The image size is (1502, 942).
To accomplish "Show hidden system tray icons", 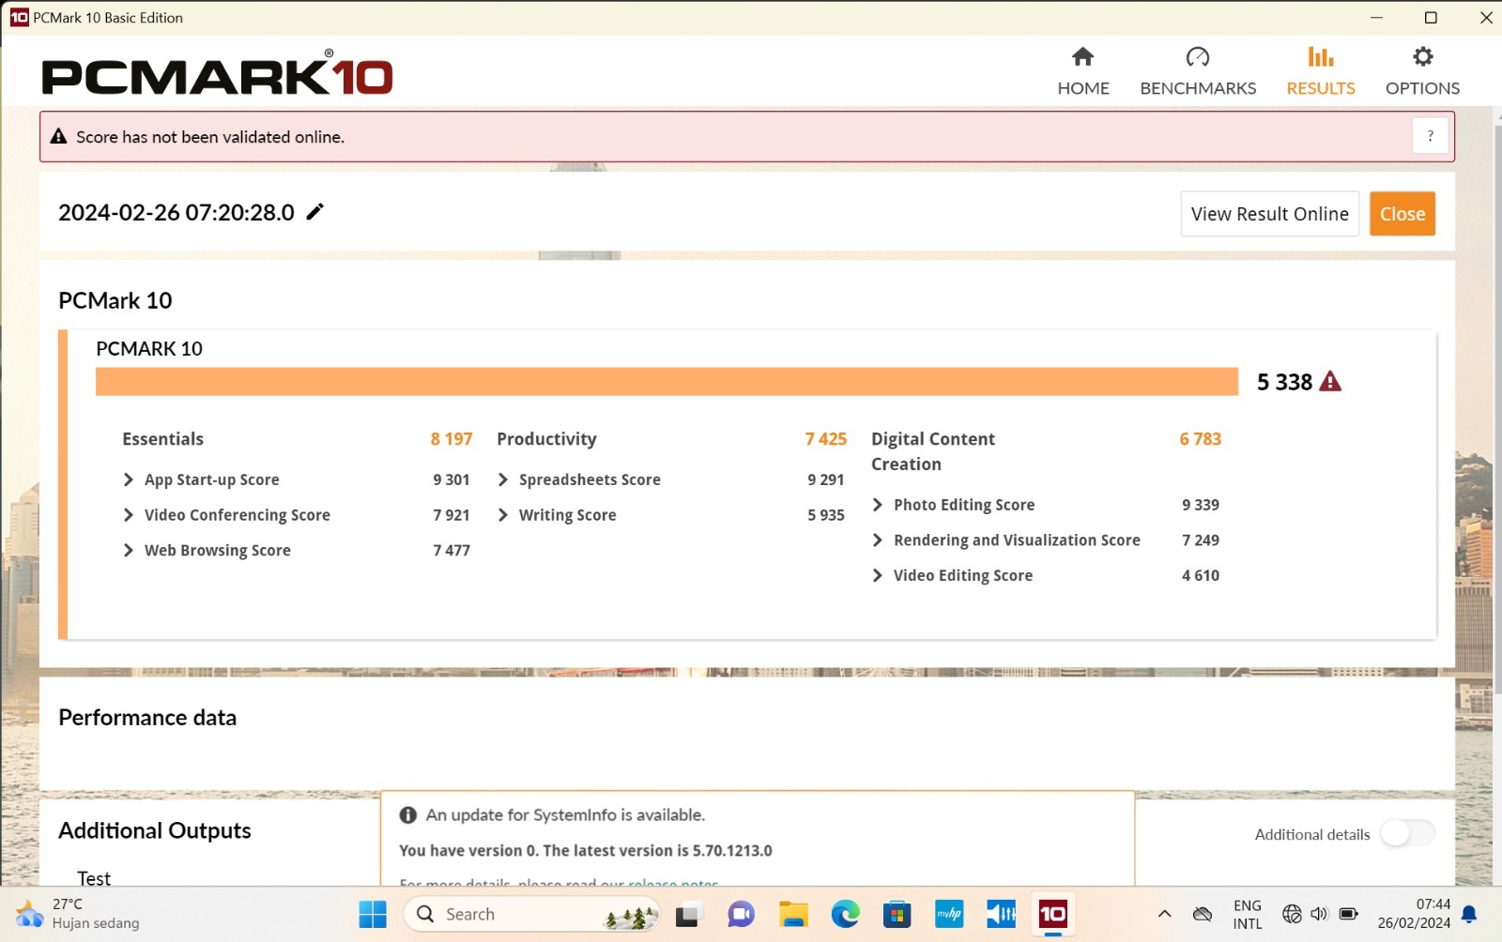I will click(1164, 914).
